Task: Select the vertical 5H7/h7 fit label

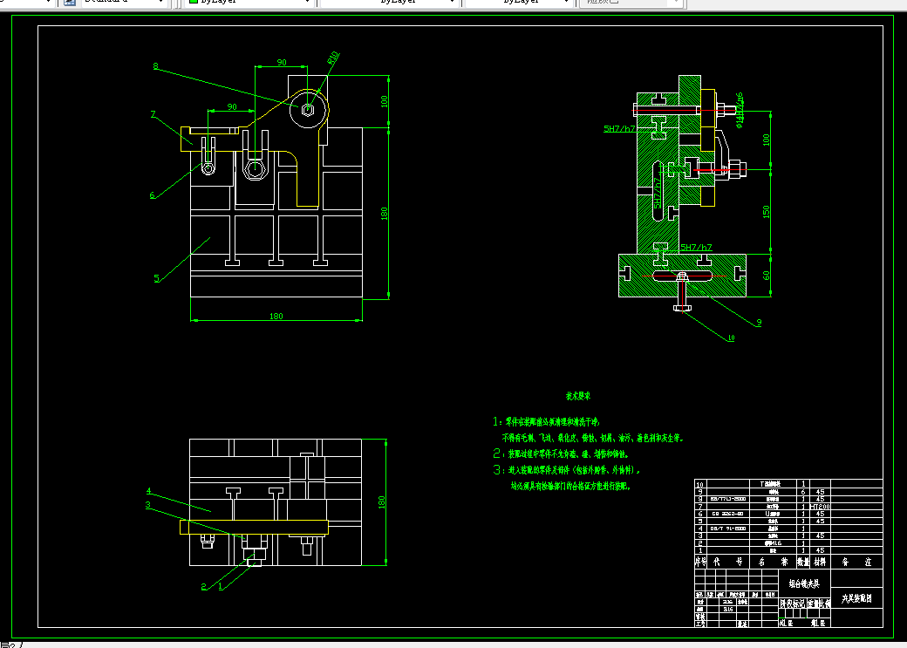Action: tap(657, 193)
